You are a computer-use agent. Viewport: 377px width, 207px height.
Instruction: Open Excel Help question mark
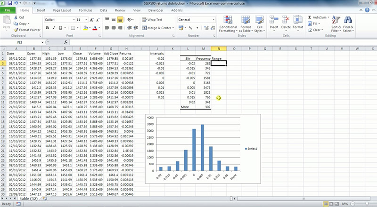367,10
